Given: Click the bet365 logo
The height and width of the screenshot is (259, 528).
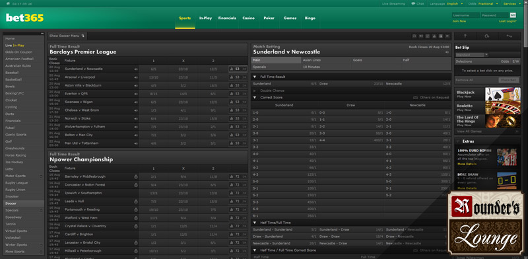Looking at the screenshot, I should click(24, 18).
